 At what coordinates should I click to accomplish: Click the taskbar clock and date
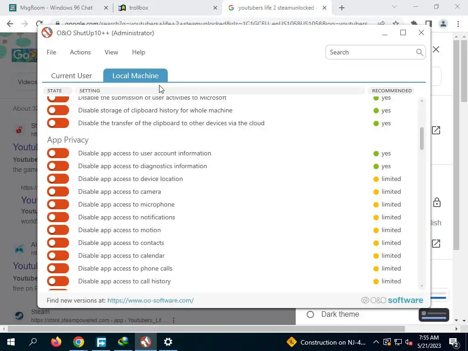tap(429, 342)
